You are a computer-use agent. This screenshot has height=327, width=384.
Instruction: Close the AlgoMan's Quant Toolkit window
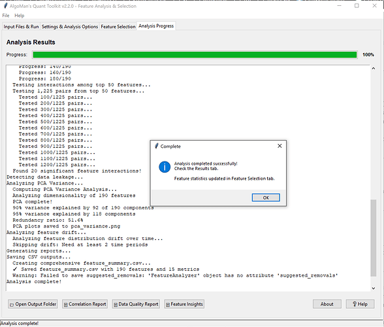pos(374,6)
